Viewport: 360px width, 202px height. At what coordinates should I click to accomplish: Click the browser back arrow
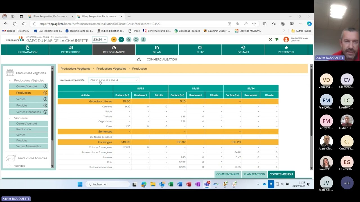[x=6, y=24]
